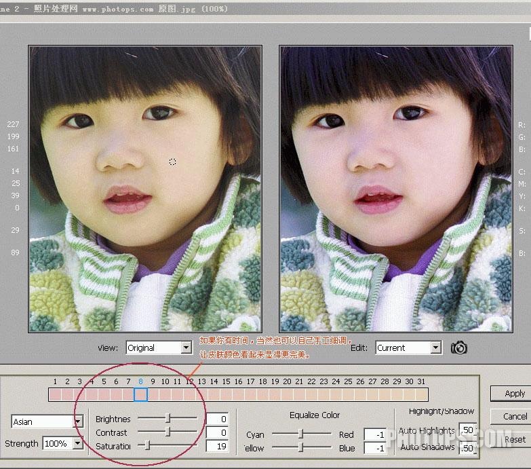This screenshot has height=469, width=531.
Task: Click the Cyan-Red slider handle
Action: click(300, 434)
